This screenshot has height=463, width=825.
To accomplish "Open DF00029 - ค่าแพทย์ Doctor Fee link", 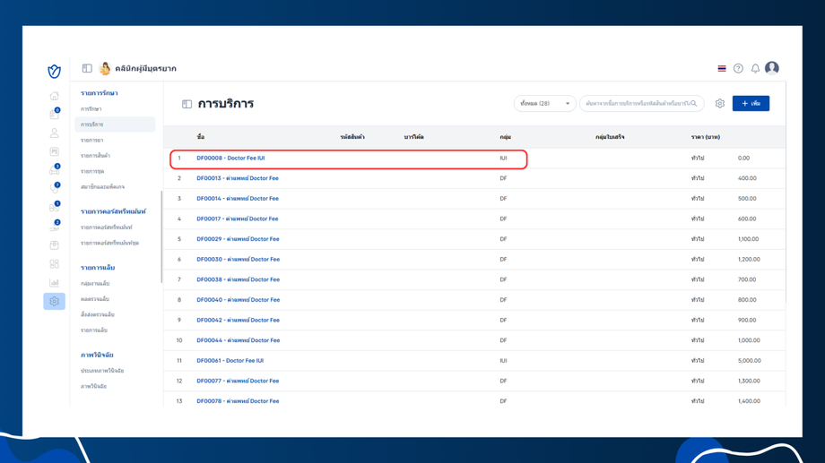I will click(x=238, y=239).
